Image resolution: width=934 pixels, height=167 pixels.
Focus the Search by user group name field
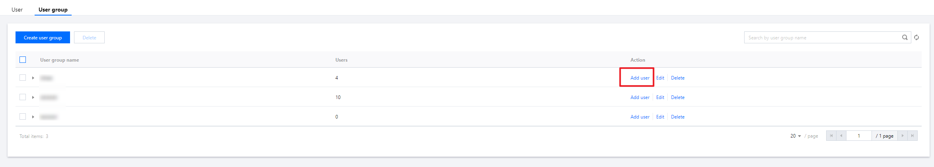pos(822,38)
